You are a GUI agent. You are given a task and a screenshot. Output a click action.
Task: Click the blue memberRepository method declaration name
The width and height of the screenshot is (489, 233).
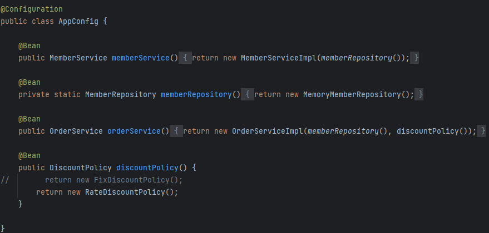(196, 94)
